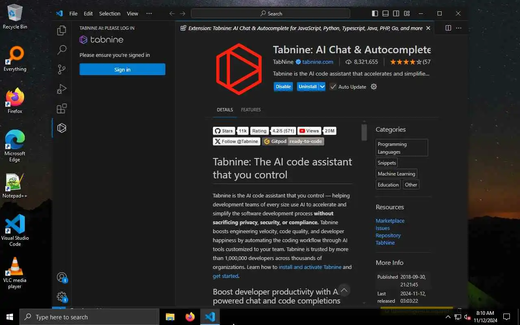Click the README vertical scrollbar thumb
This screenshot has height=325, width=520.
tap(364, 132)
